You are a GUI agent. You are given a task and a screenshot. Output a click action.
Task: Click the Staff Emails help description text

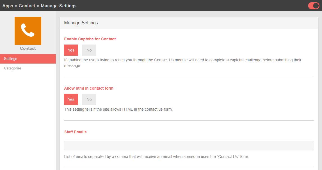[156, 157]
